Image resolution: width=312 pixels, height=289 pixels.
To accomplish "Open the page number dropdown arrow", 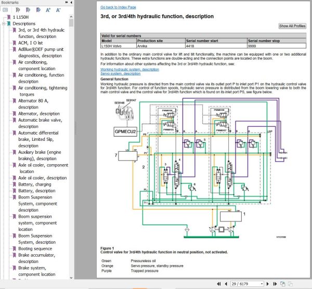I will [262, 284].
